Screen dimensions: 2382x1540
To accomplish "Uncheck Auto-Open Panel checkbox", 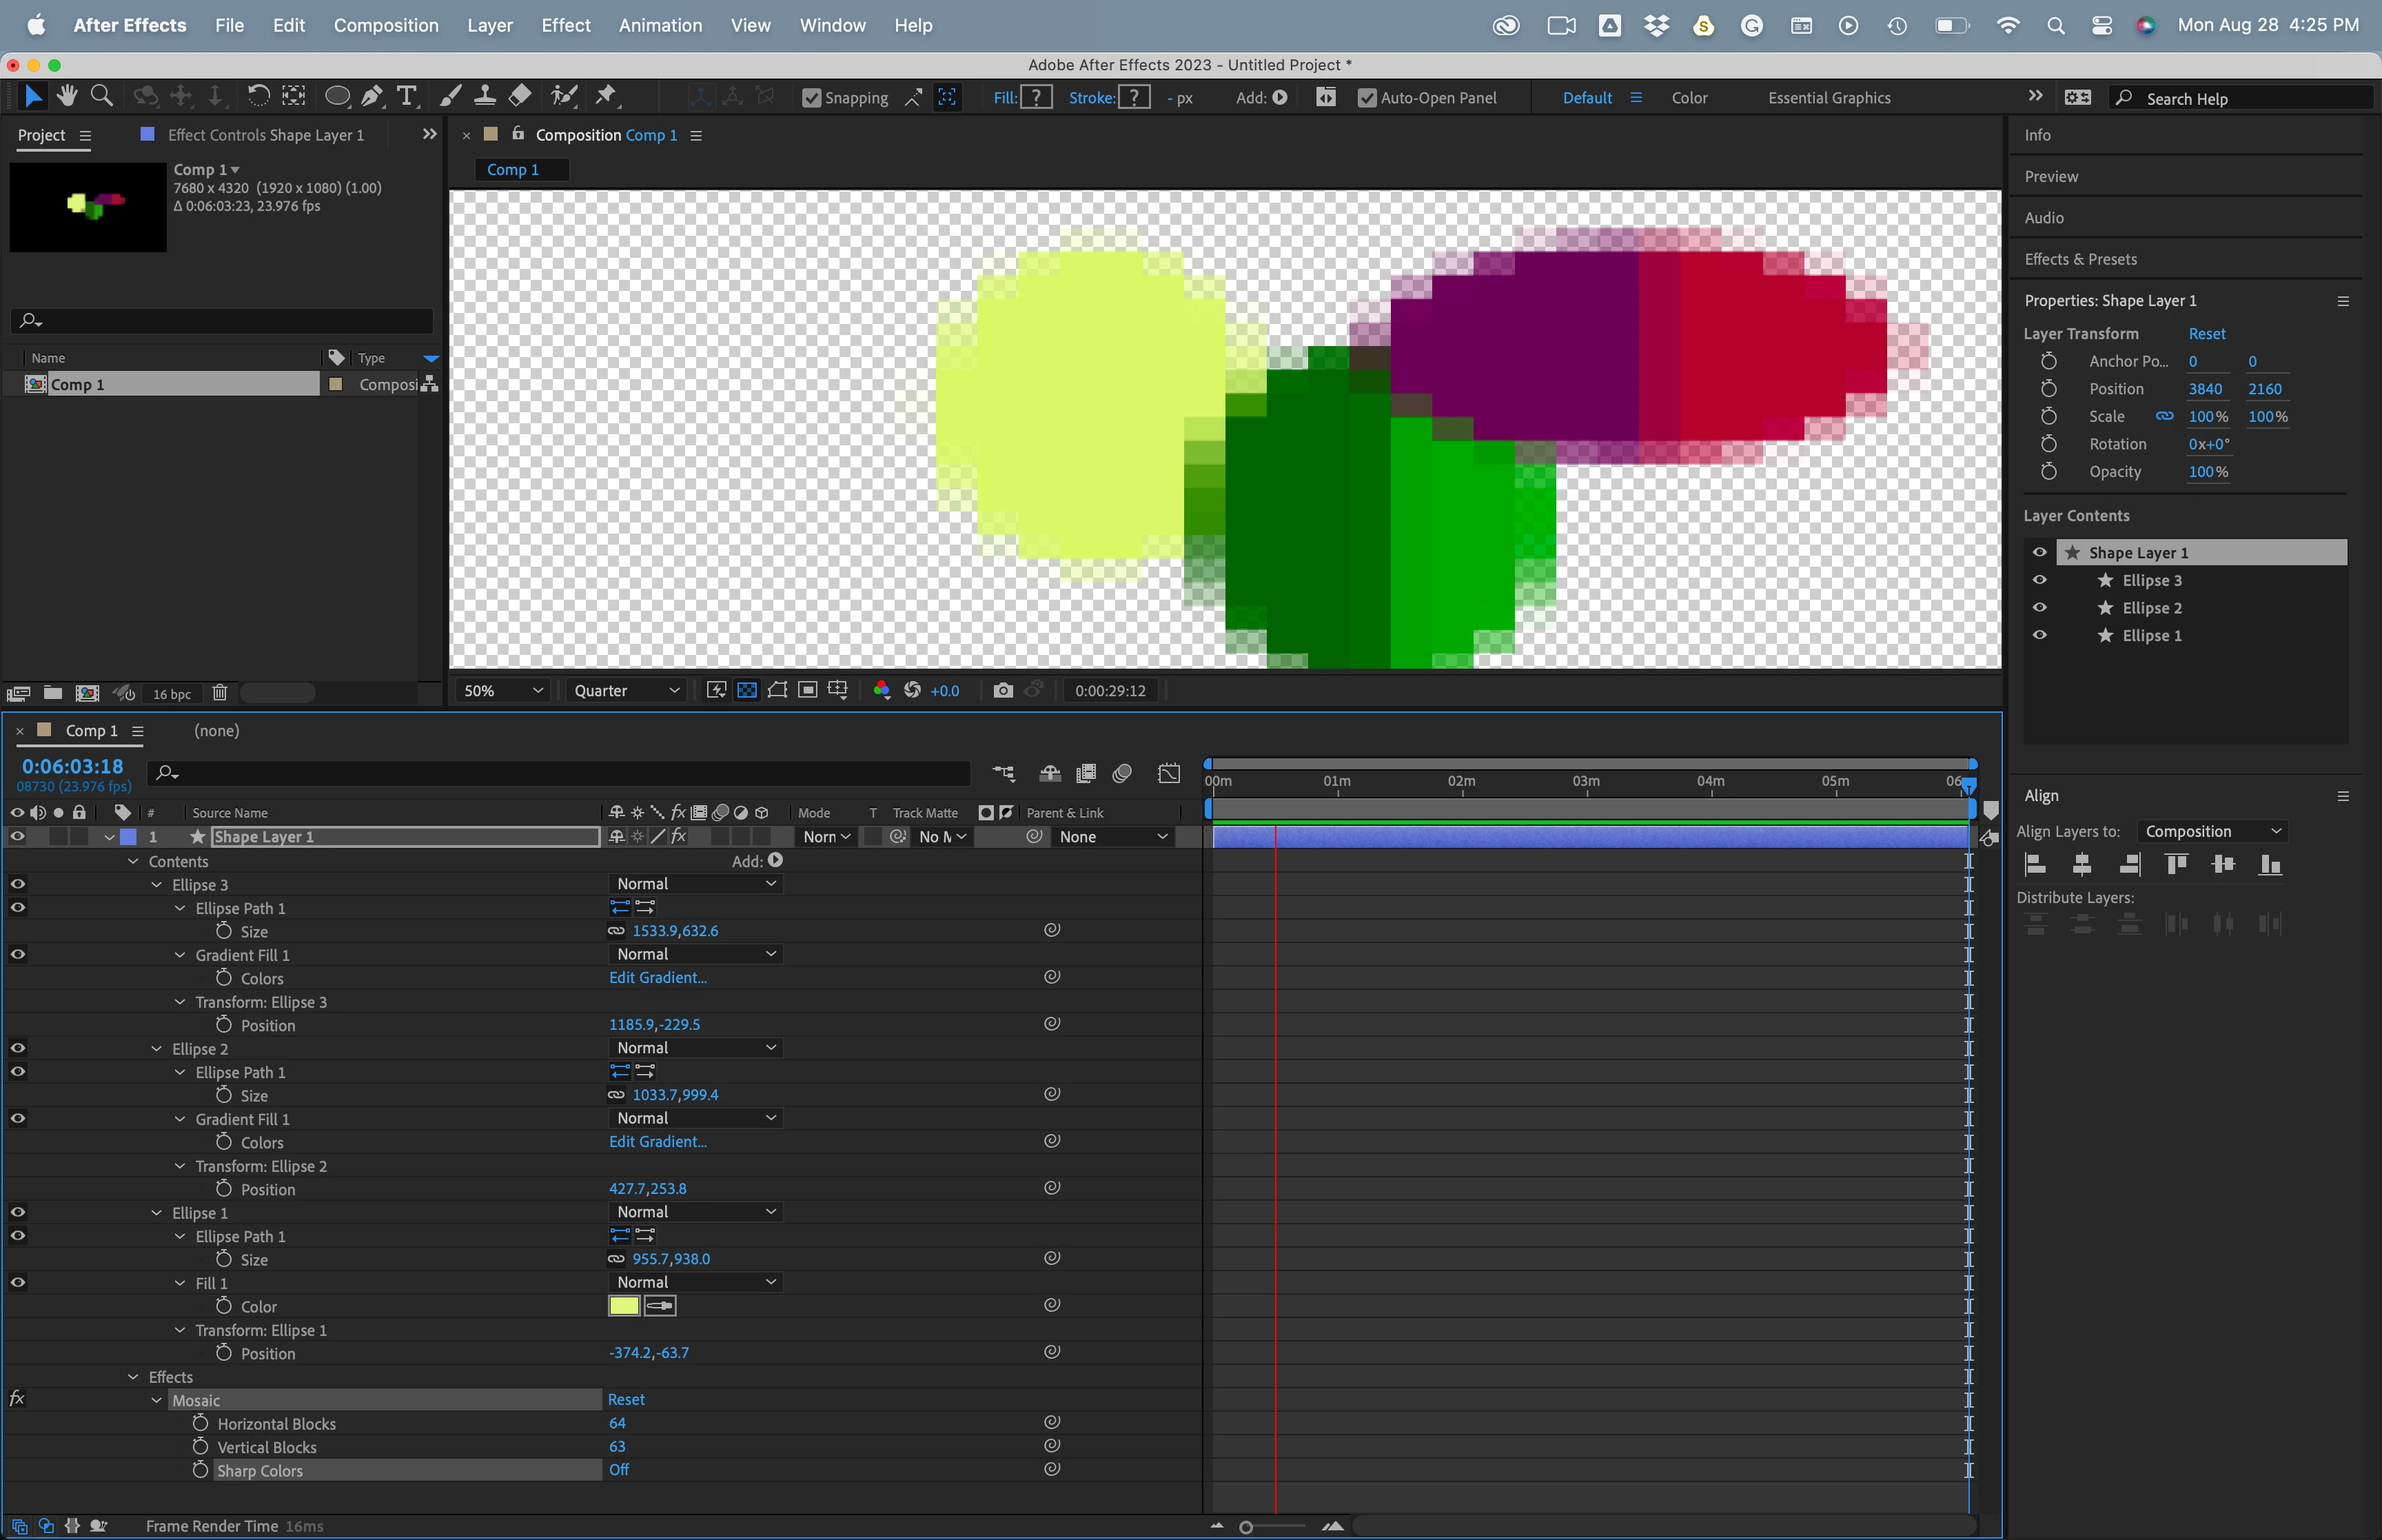I will click(x=1367, y=98).
